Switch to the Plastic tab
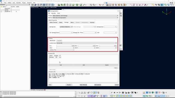Screen dimensions: 175x98 [61, 22]
